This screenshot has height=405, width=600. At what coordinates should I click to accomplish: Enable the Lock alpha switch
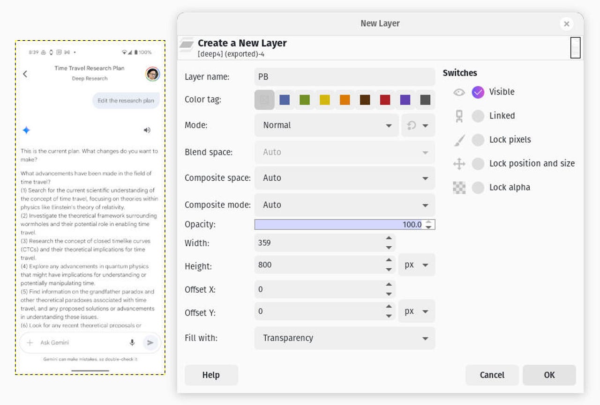pyautogui.click(x=478, y=188)
